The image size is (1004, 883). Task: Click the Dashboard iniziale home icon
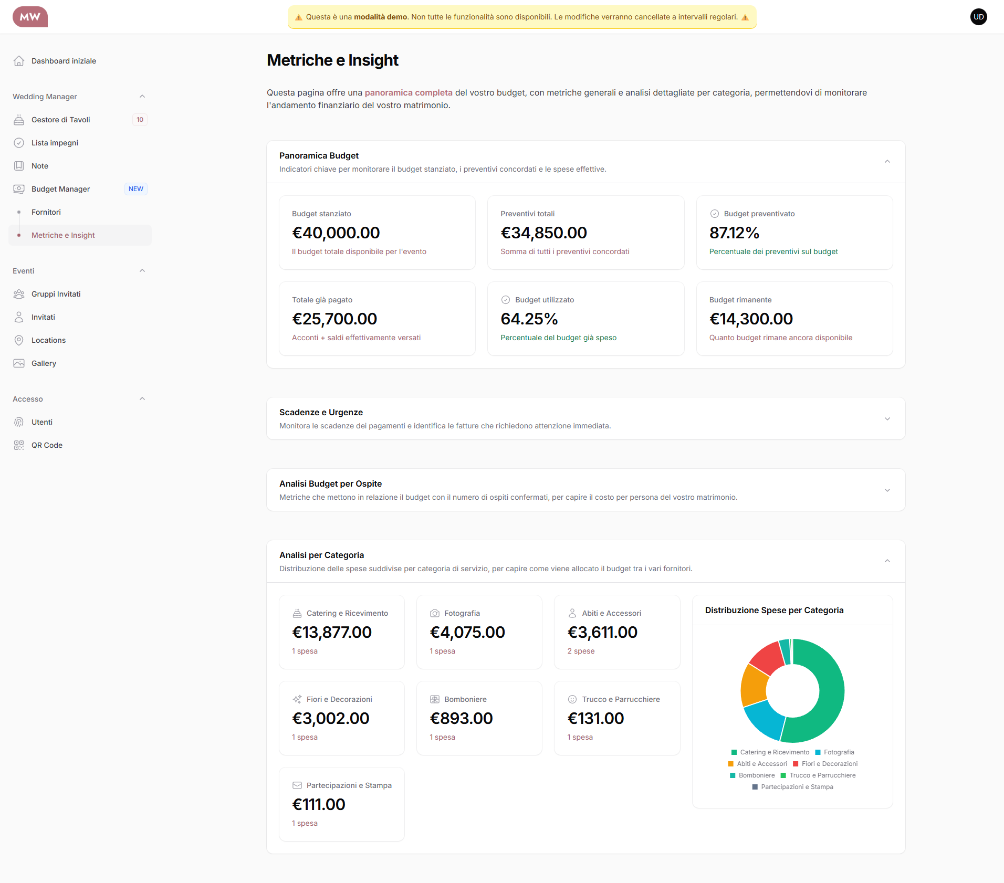point(19,61)
